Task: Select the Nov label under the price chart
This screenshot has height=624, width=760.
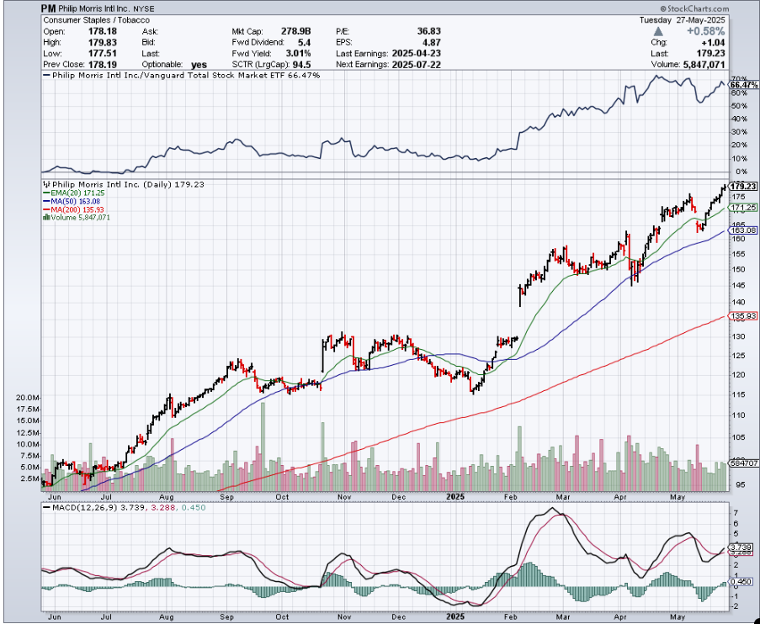Action: [344, 497]
